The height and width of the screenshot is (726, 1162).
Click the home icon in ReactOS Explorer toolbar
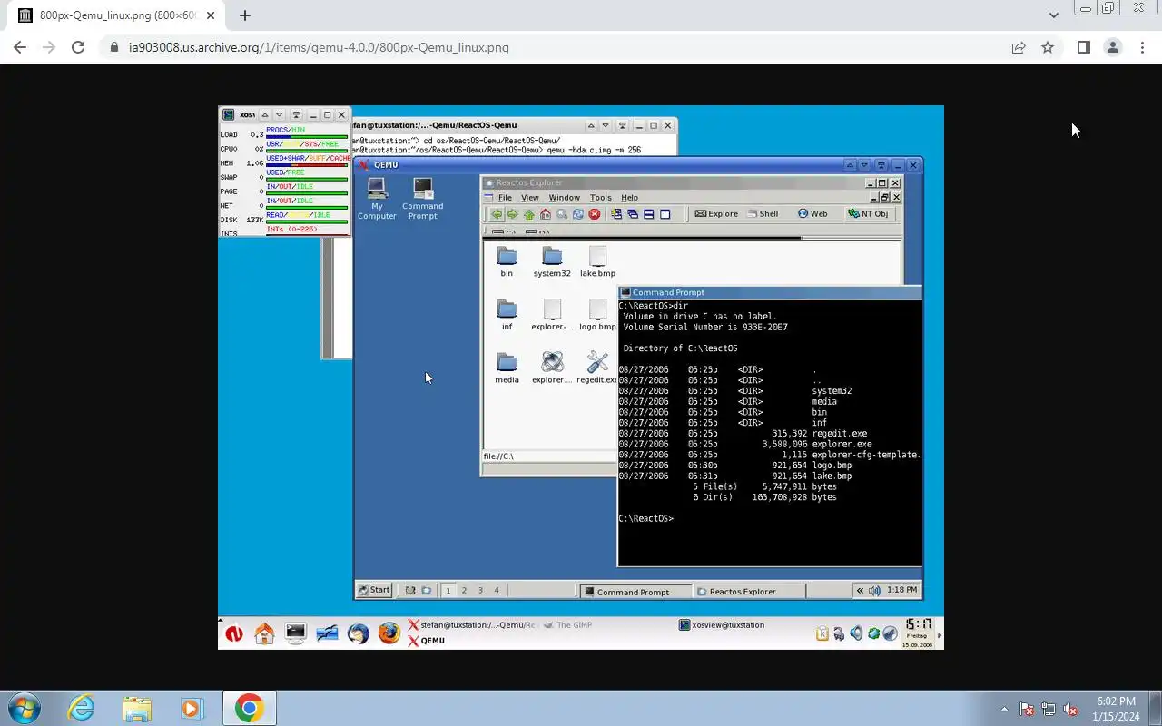[546, 214]
